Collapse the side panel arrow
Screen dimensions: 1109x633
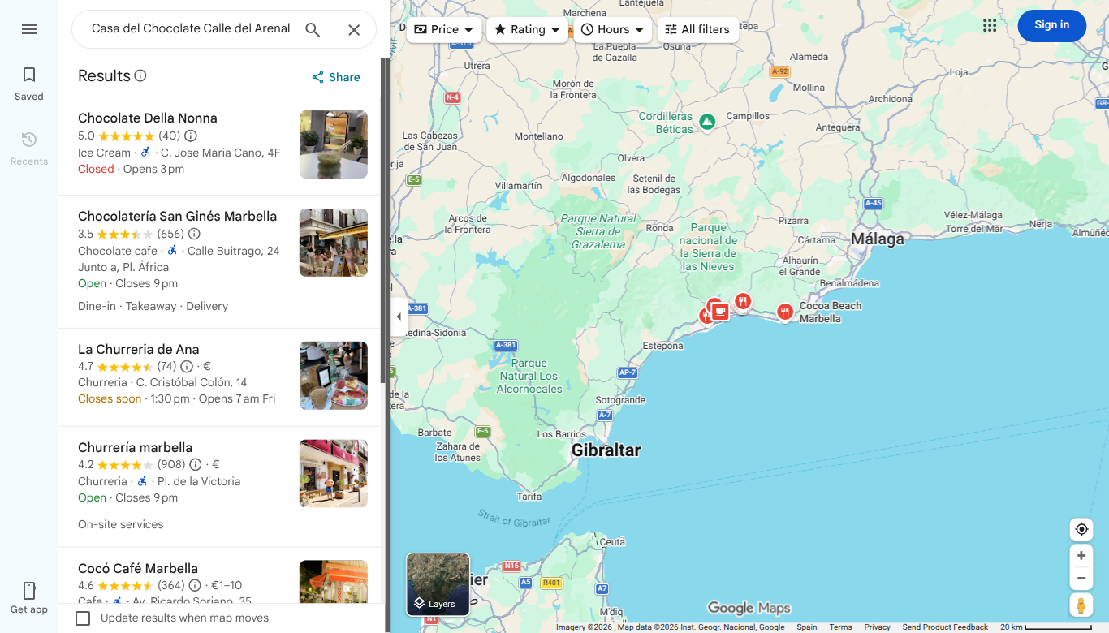[399, 316]
